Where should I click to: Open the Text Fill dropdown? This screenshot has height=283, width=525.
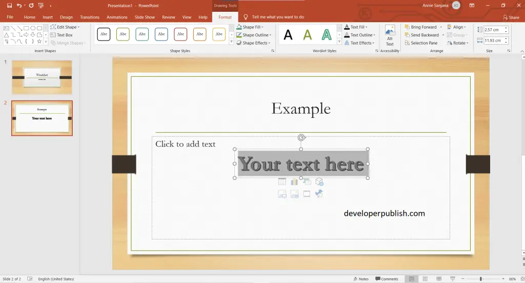356,27
